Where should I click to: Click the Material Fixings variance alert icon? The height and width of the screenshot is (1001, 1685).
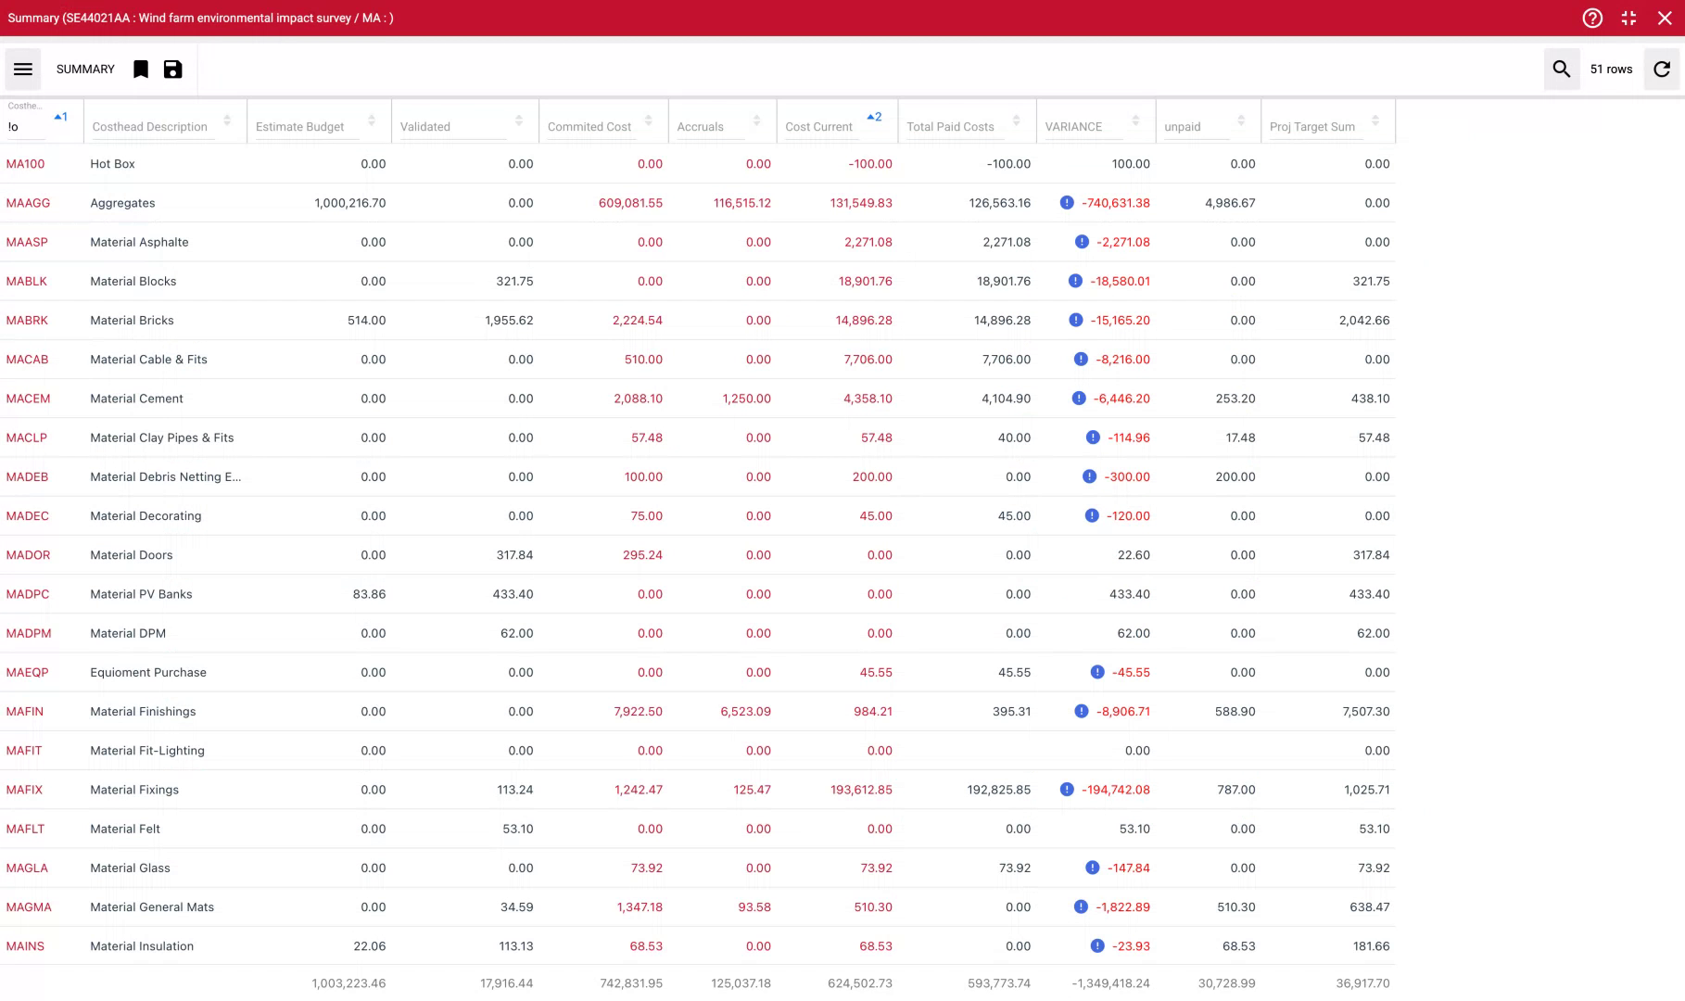(1067, 790)
